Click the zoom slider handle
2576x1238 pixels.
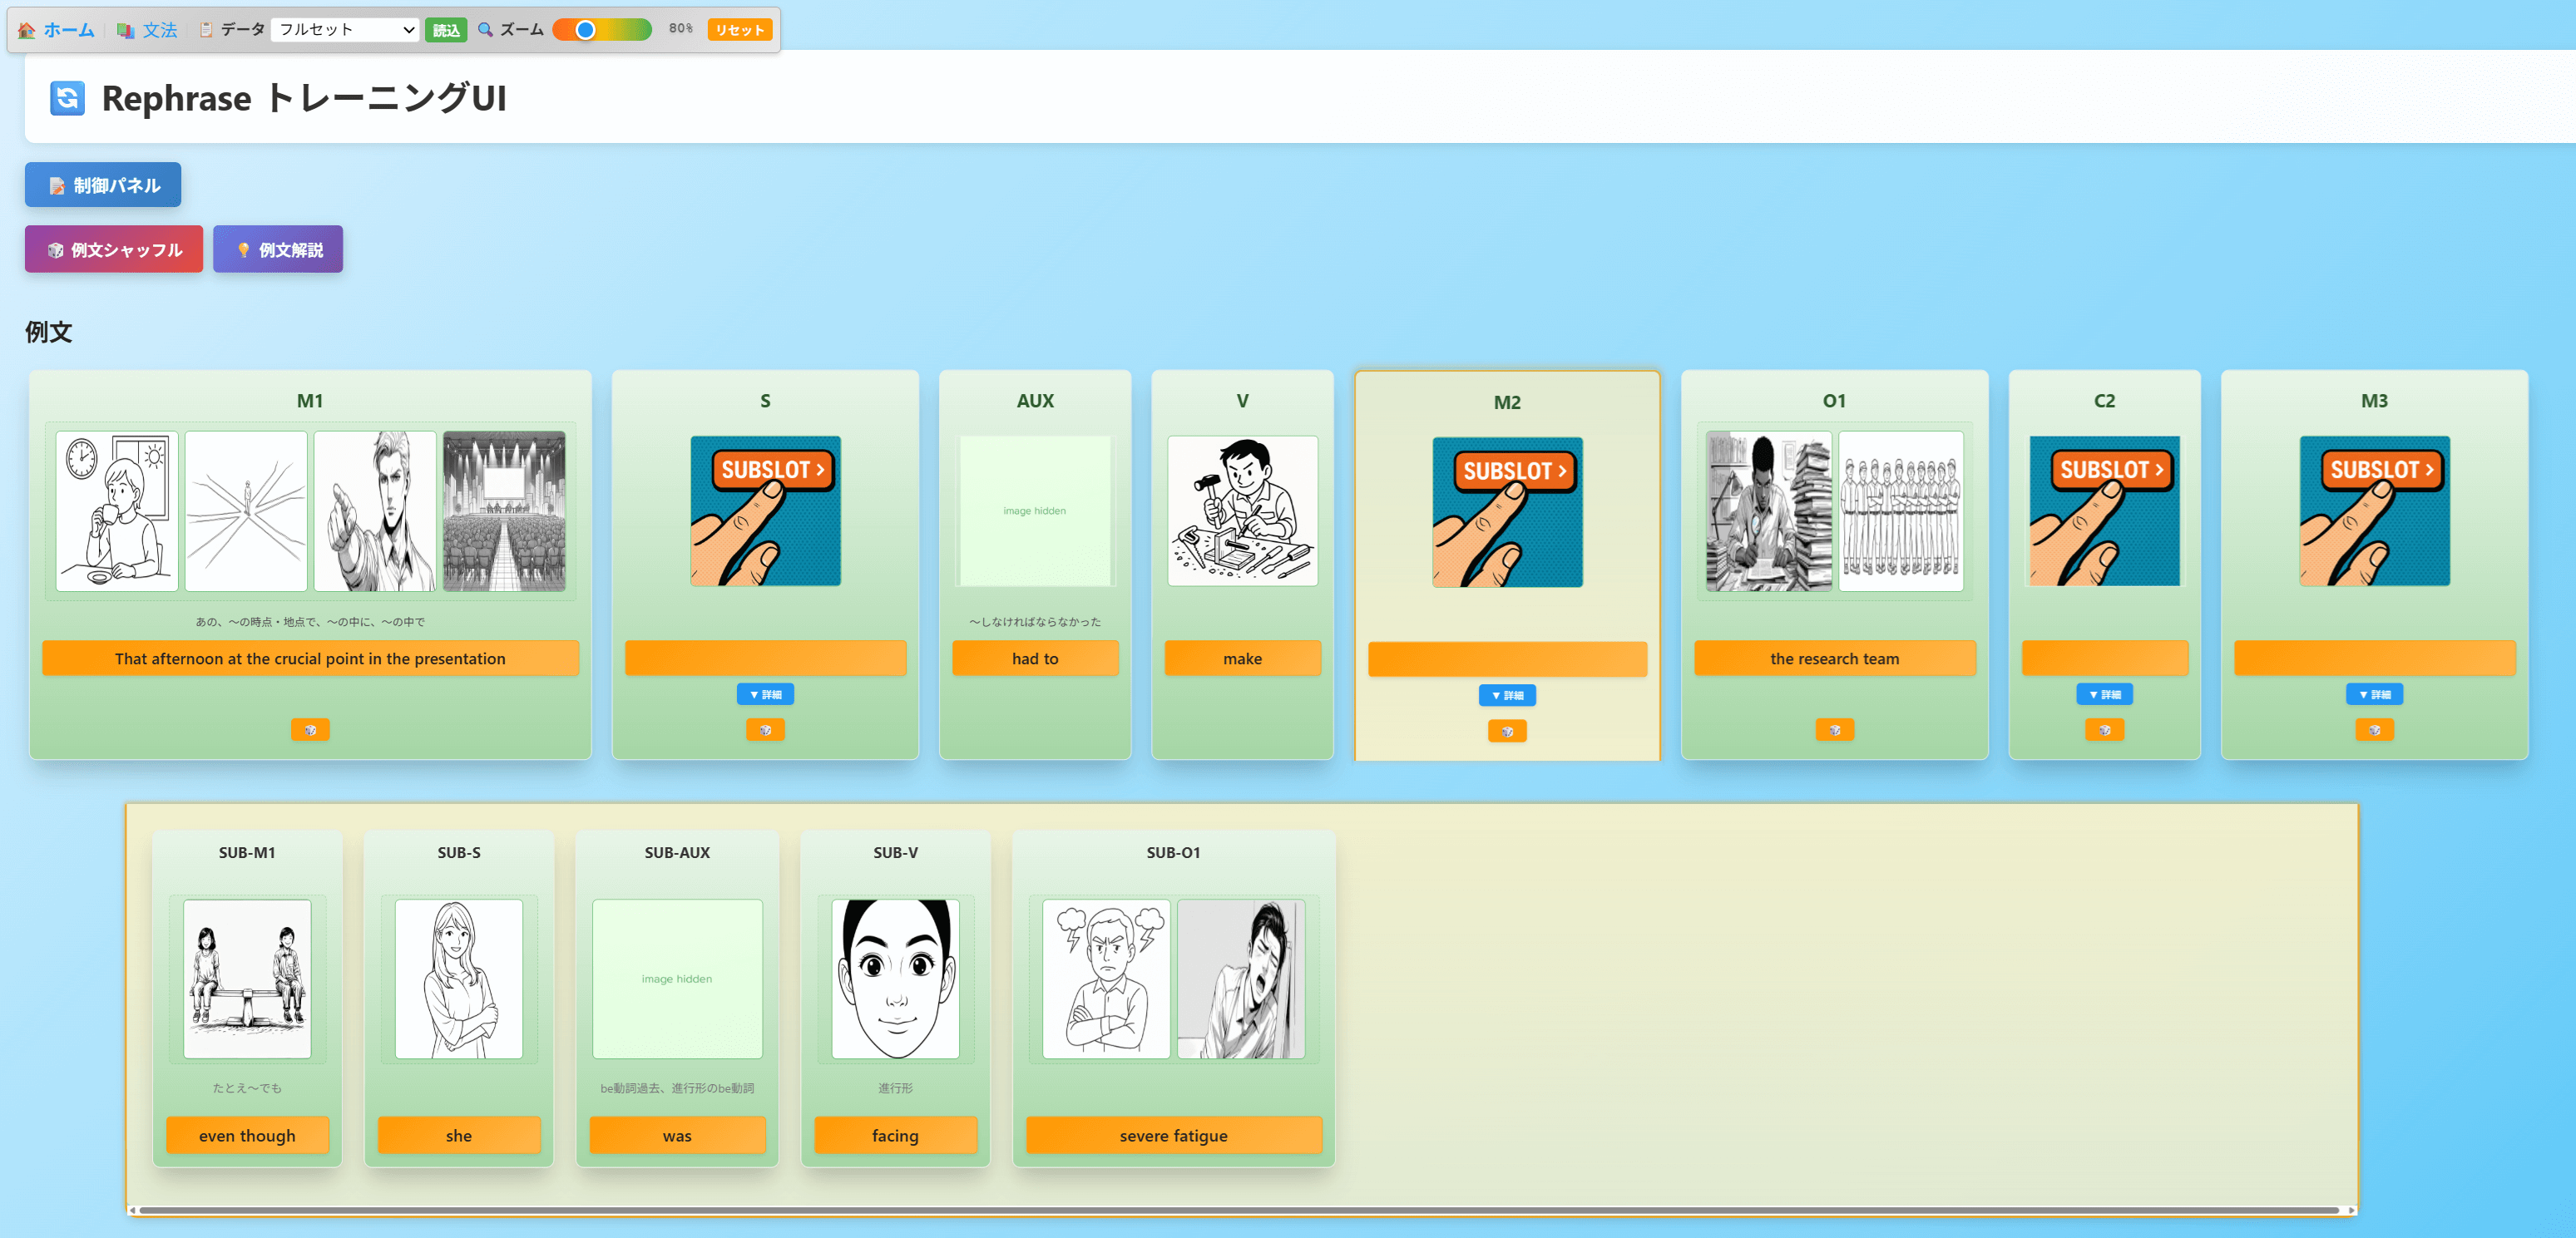[586, 30]
